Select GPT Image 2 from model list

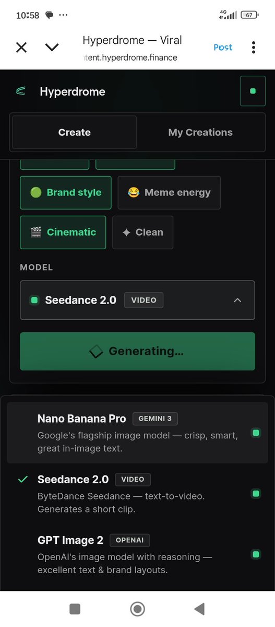point(138,554)
